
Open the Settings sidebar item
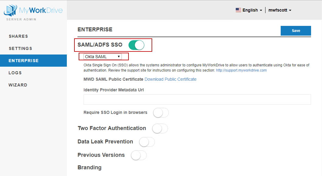20,48
